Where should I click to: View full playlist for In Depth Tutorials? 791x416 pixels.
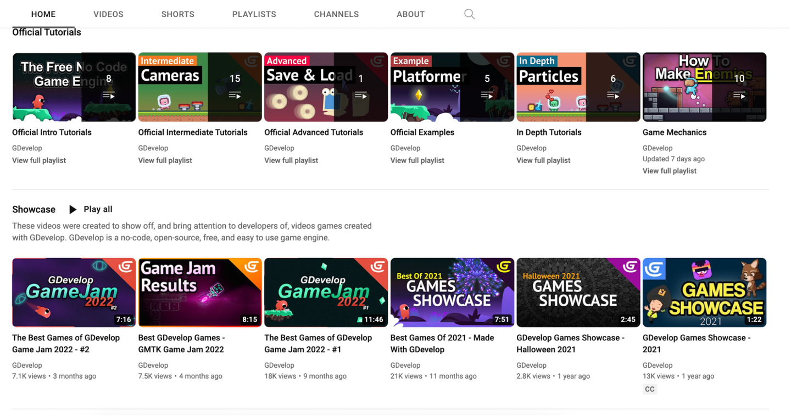(x=543, y=160)
